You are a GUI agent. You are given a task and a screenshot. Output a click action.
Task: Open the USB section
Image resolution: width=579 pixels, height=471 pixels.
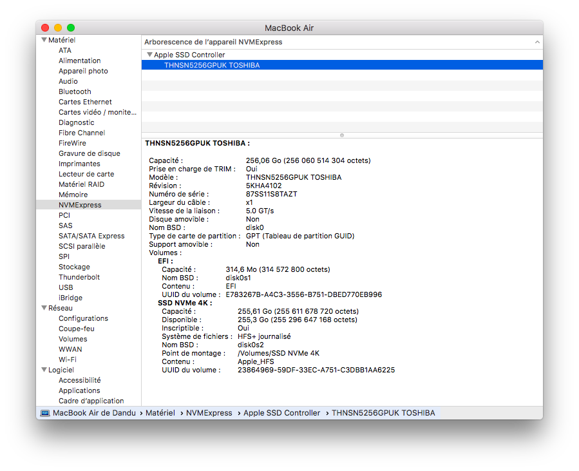(66, 288)
